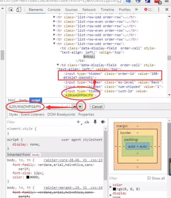The height and width of the screenshot is (198, 171).
Task: Open the Network tab
Action: pyautogui.click(x=89, y=10)
